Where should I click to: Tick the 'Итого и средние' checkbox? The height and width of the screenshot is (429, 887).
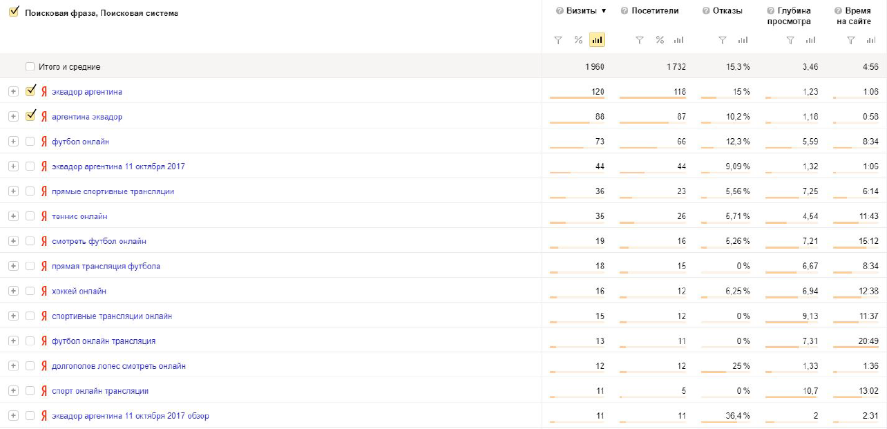pyautogui.click(x=30, y=67)
